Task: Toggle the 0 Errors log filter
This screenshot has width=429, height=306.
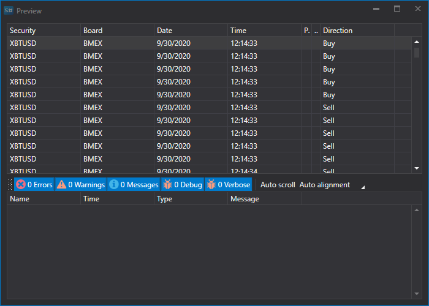Action: click(34, 185)
